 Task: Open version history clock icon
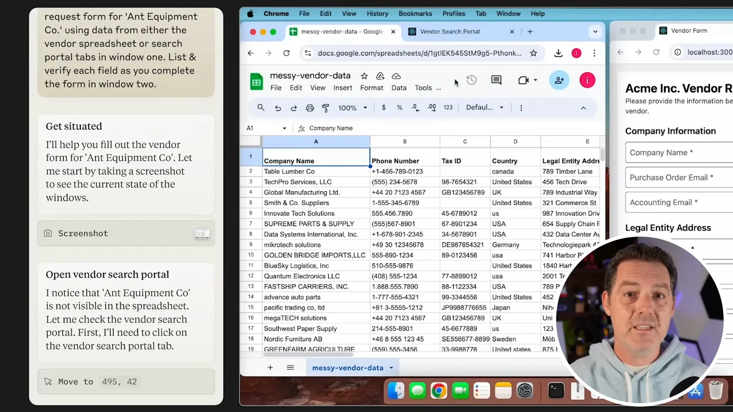[471, 81]
